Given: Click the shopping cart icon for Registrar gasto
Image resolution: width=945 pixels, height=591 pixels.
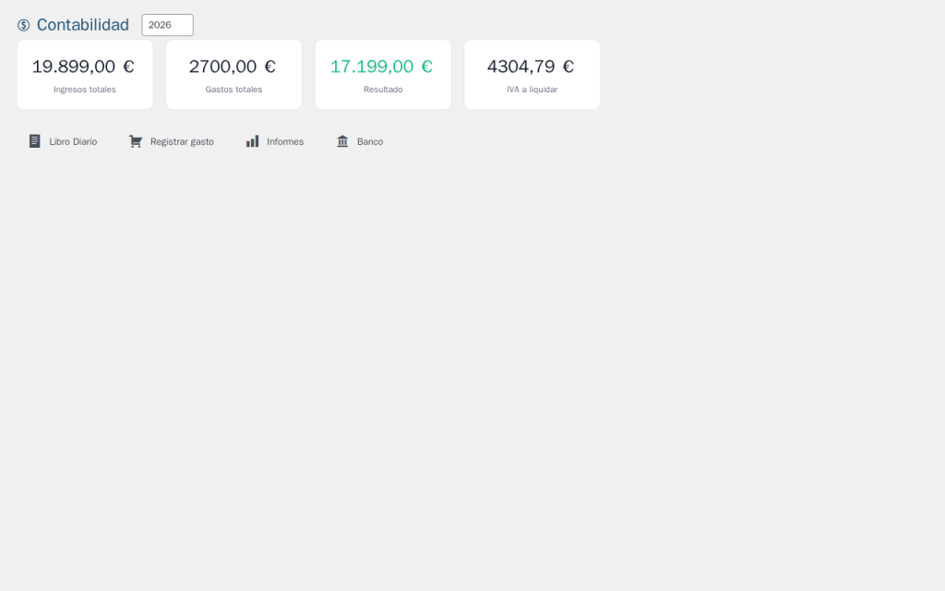Looking at the screenshot, I should (136, 141).
